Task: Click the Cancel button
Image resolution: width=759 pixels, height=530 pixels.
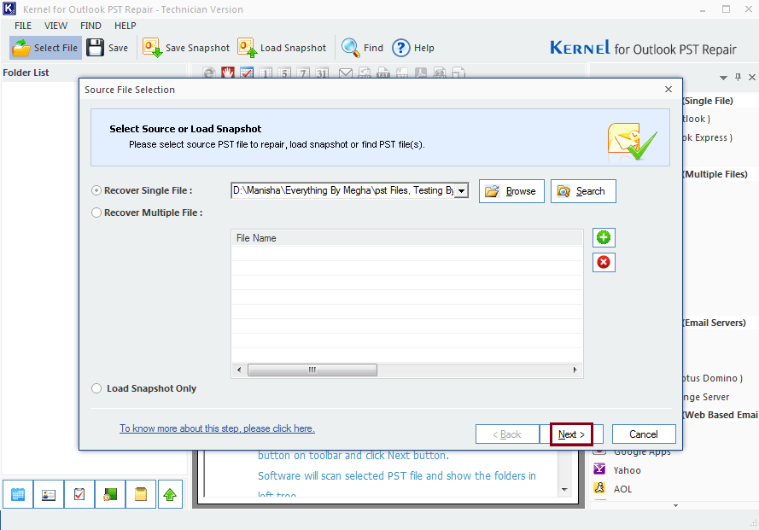Action: pyautogui.click(x=643, y=434)
